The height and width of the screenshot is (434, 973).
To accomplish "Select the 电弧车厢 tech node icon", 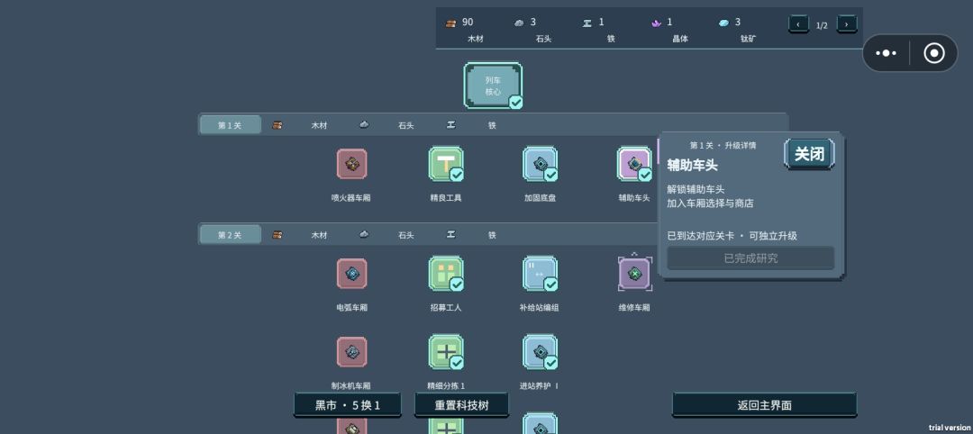I will point(352,274).
